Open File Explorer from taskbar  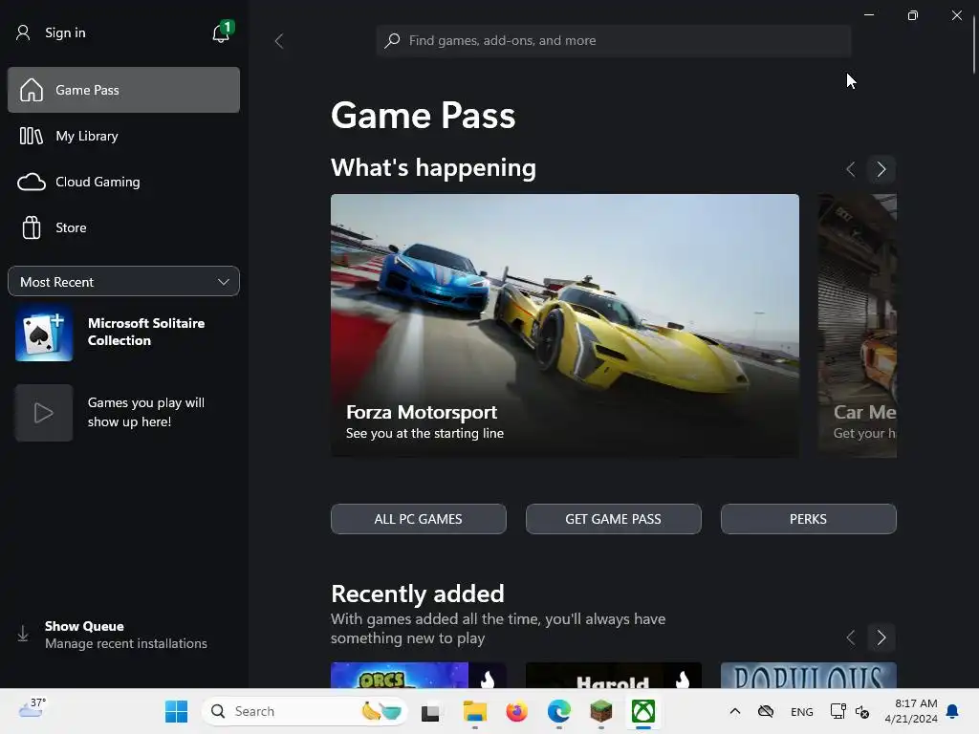pyautogui.click(x=474, y=711)
